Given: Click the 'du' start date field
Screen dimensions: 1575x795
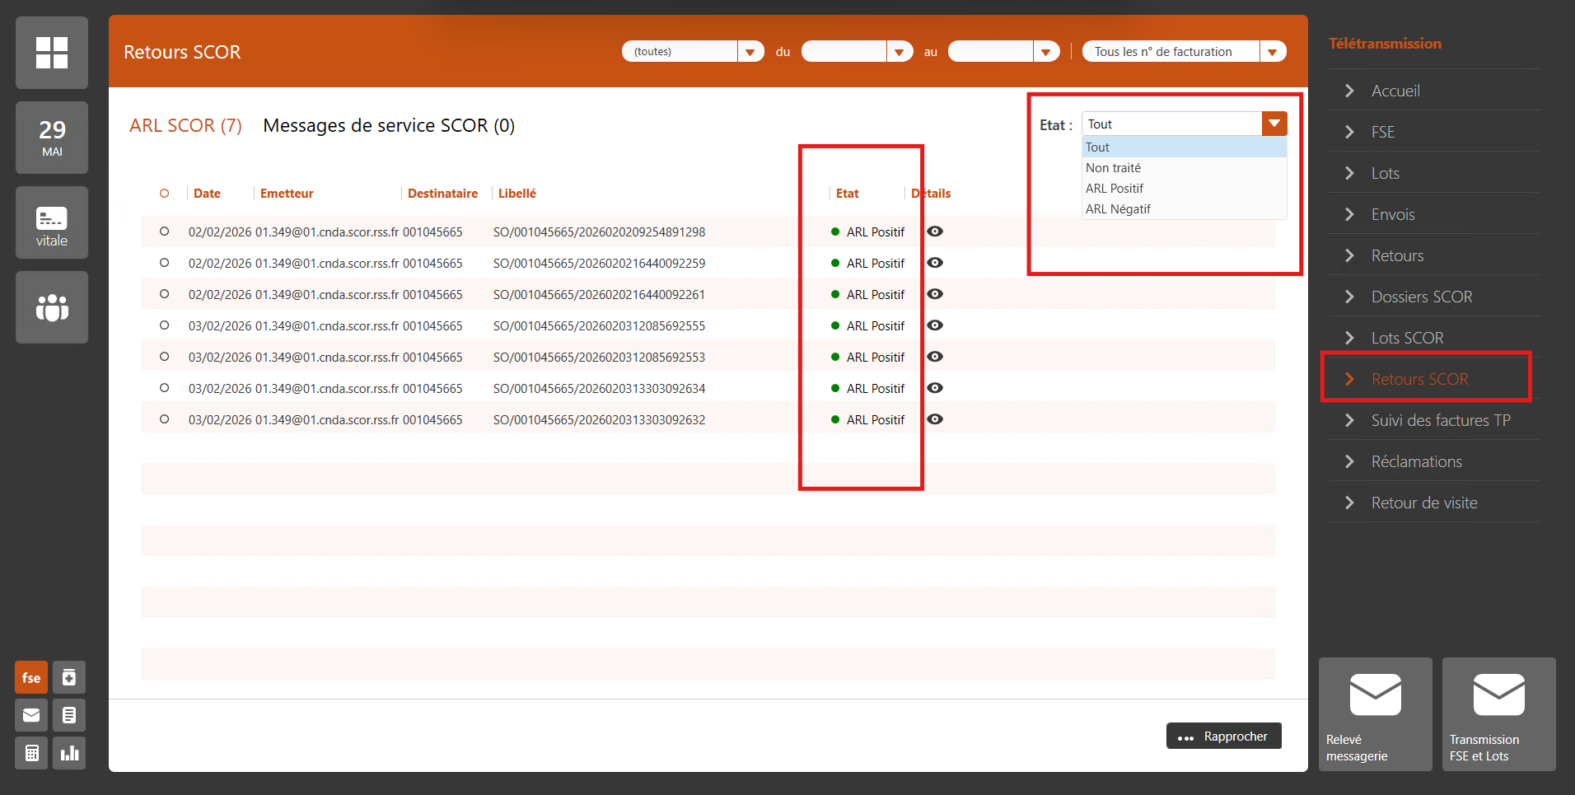Looking at the screenshot, I should 844,52.
